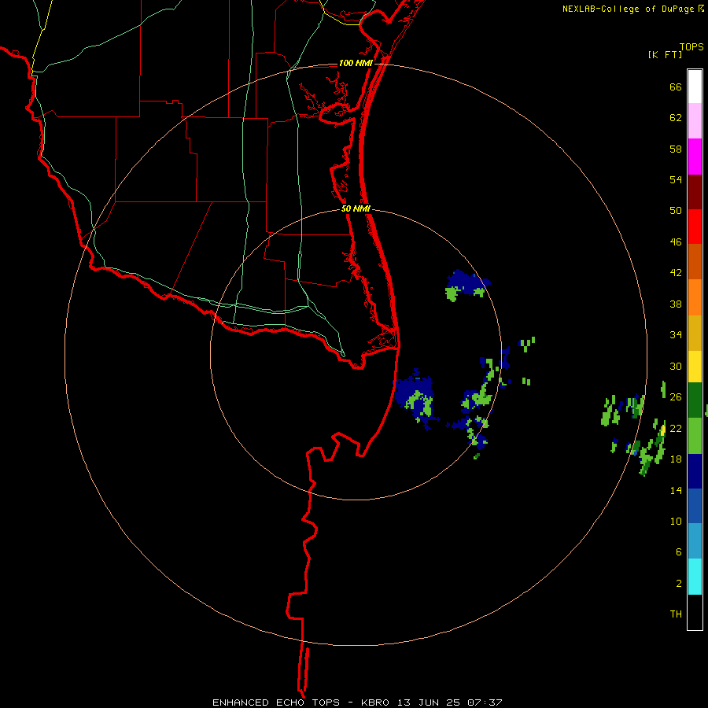This screenshot has height=708, width=708.
Task: Click the 'TH' threshold label
Action: coord(676,614)
